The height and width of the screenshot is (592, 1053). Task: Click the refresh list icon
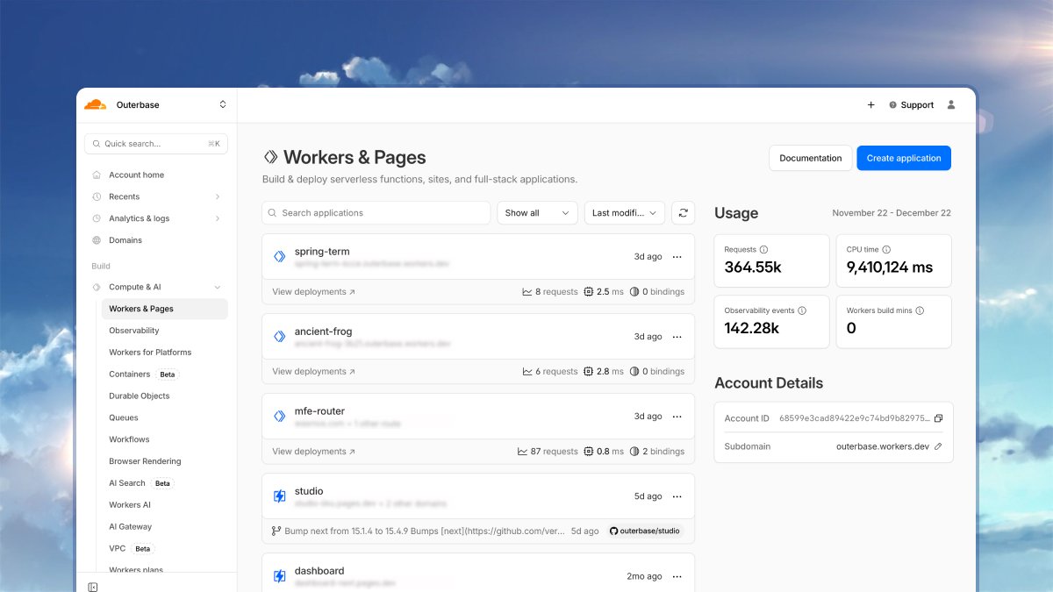[683, 213]
